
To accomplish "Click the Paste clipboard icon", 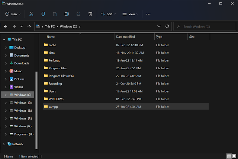I will [55, 14].
